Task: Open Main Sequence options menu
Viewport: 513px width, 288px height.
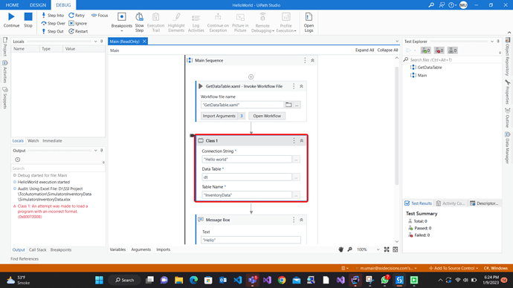Action: pos(305,60)
